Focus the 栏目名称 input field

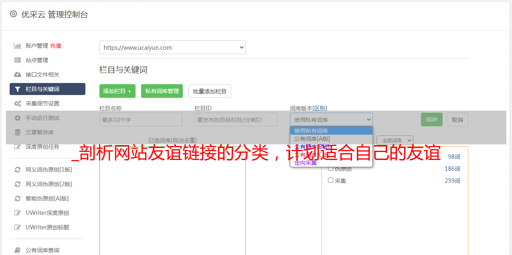141,119
